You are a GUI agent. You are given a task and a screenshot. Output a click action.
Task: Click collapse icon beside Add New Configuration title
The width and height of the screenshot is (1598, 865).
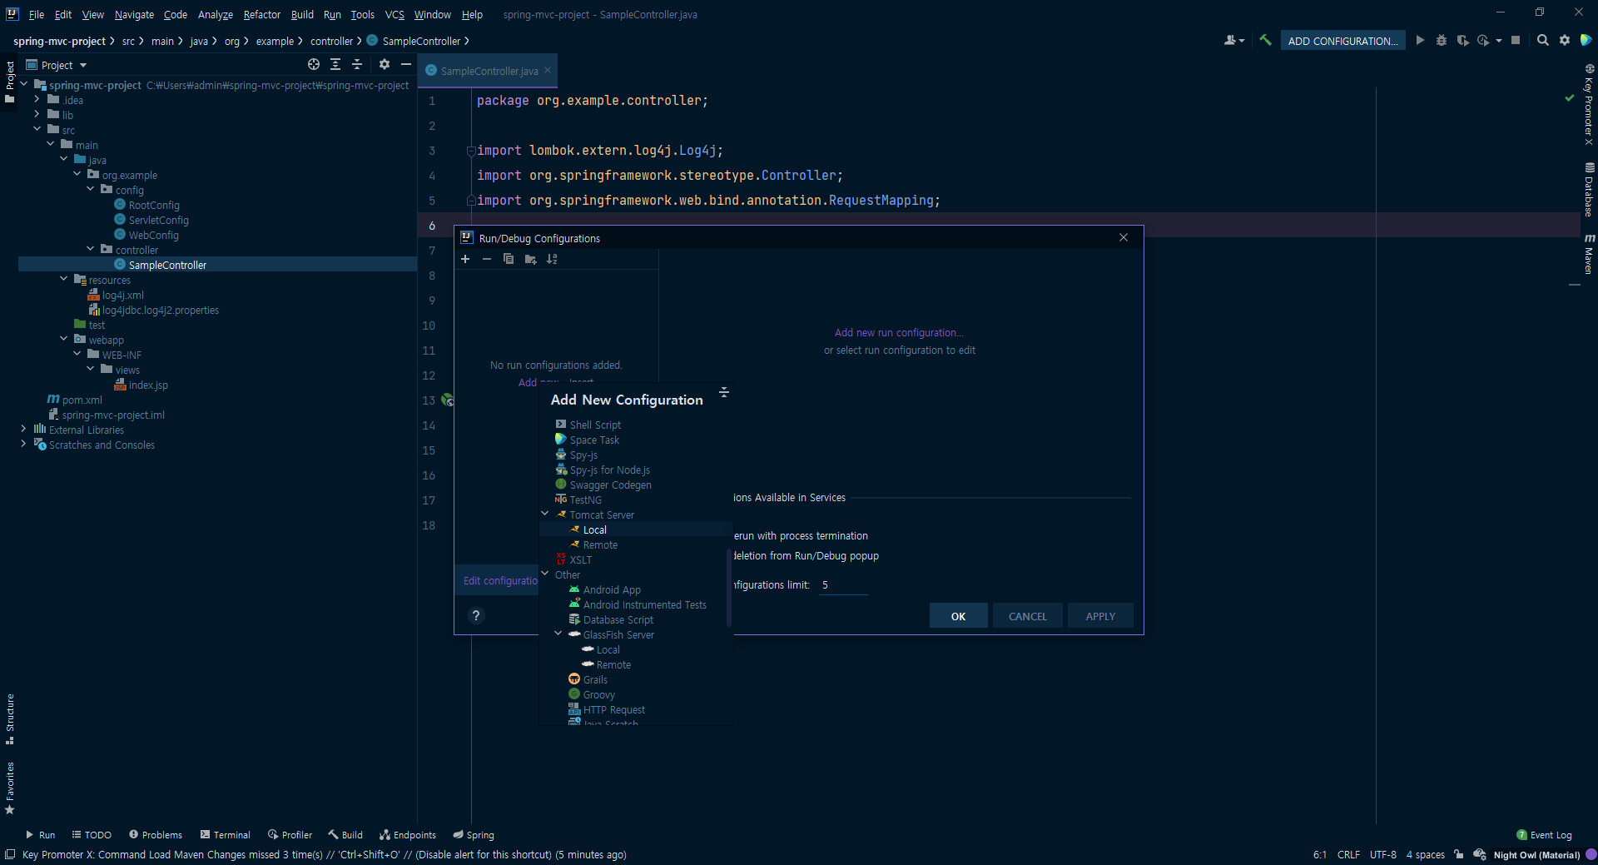[724, 392]
